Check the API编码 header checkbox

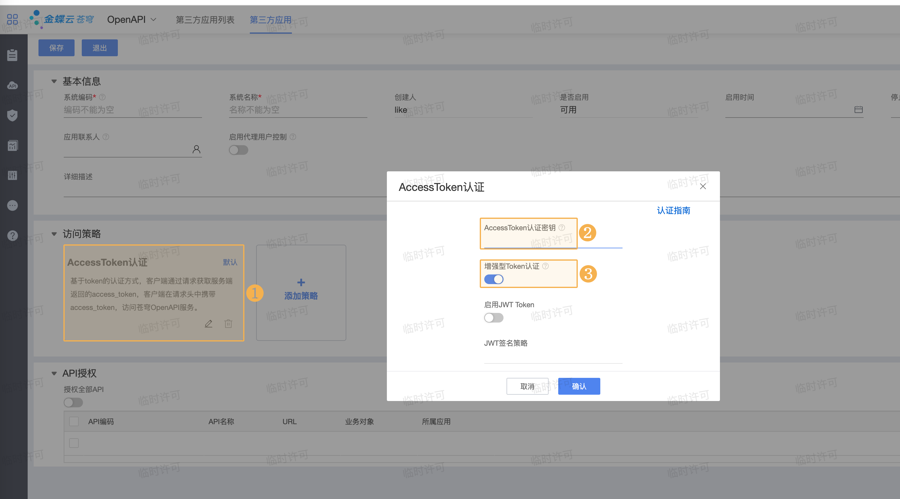coord(74,421)
